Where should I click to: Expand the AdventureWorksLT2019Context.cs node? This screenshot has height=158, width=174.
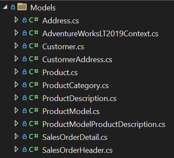pos(16,33)
